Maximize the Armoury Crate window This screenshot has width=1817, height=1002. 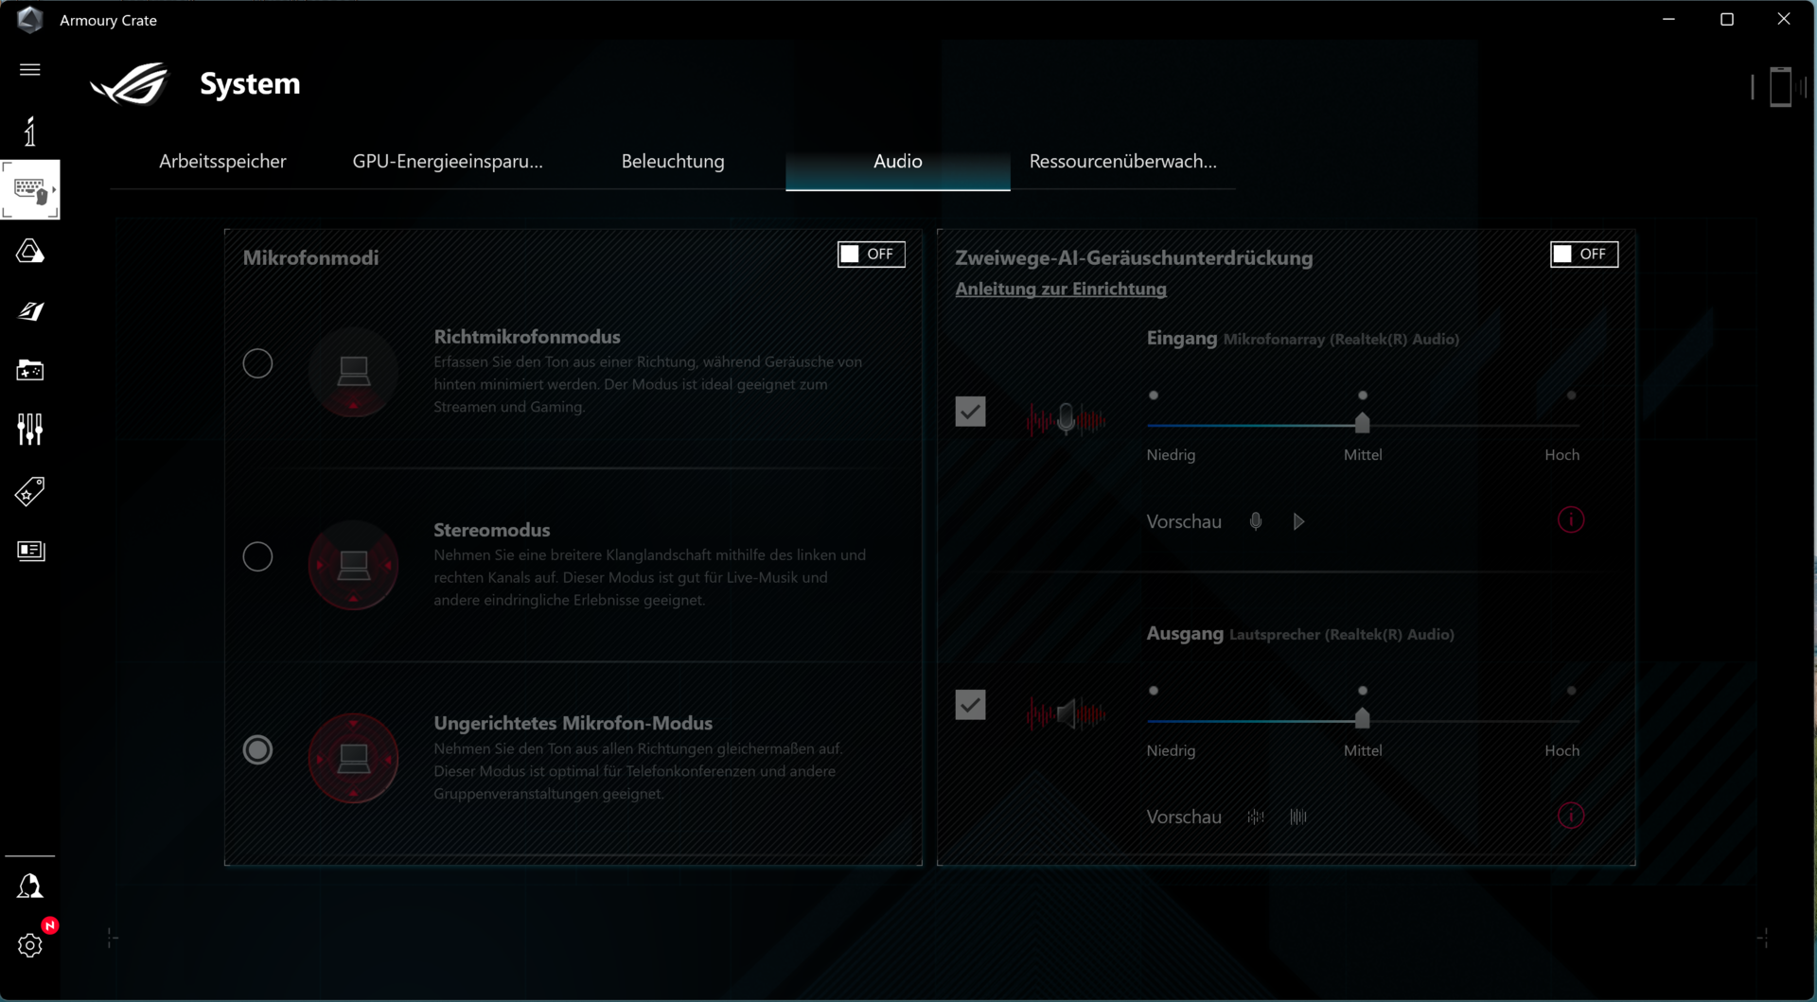click(x=1726, y=19)
